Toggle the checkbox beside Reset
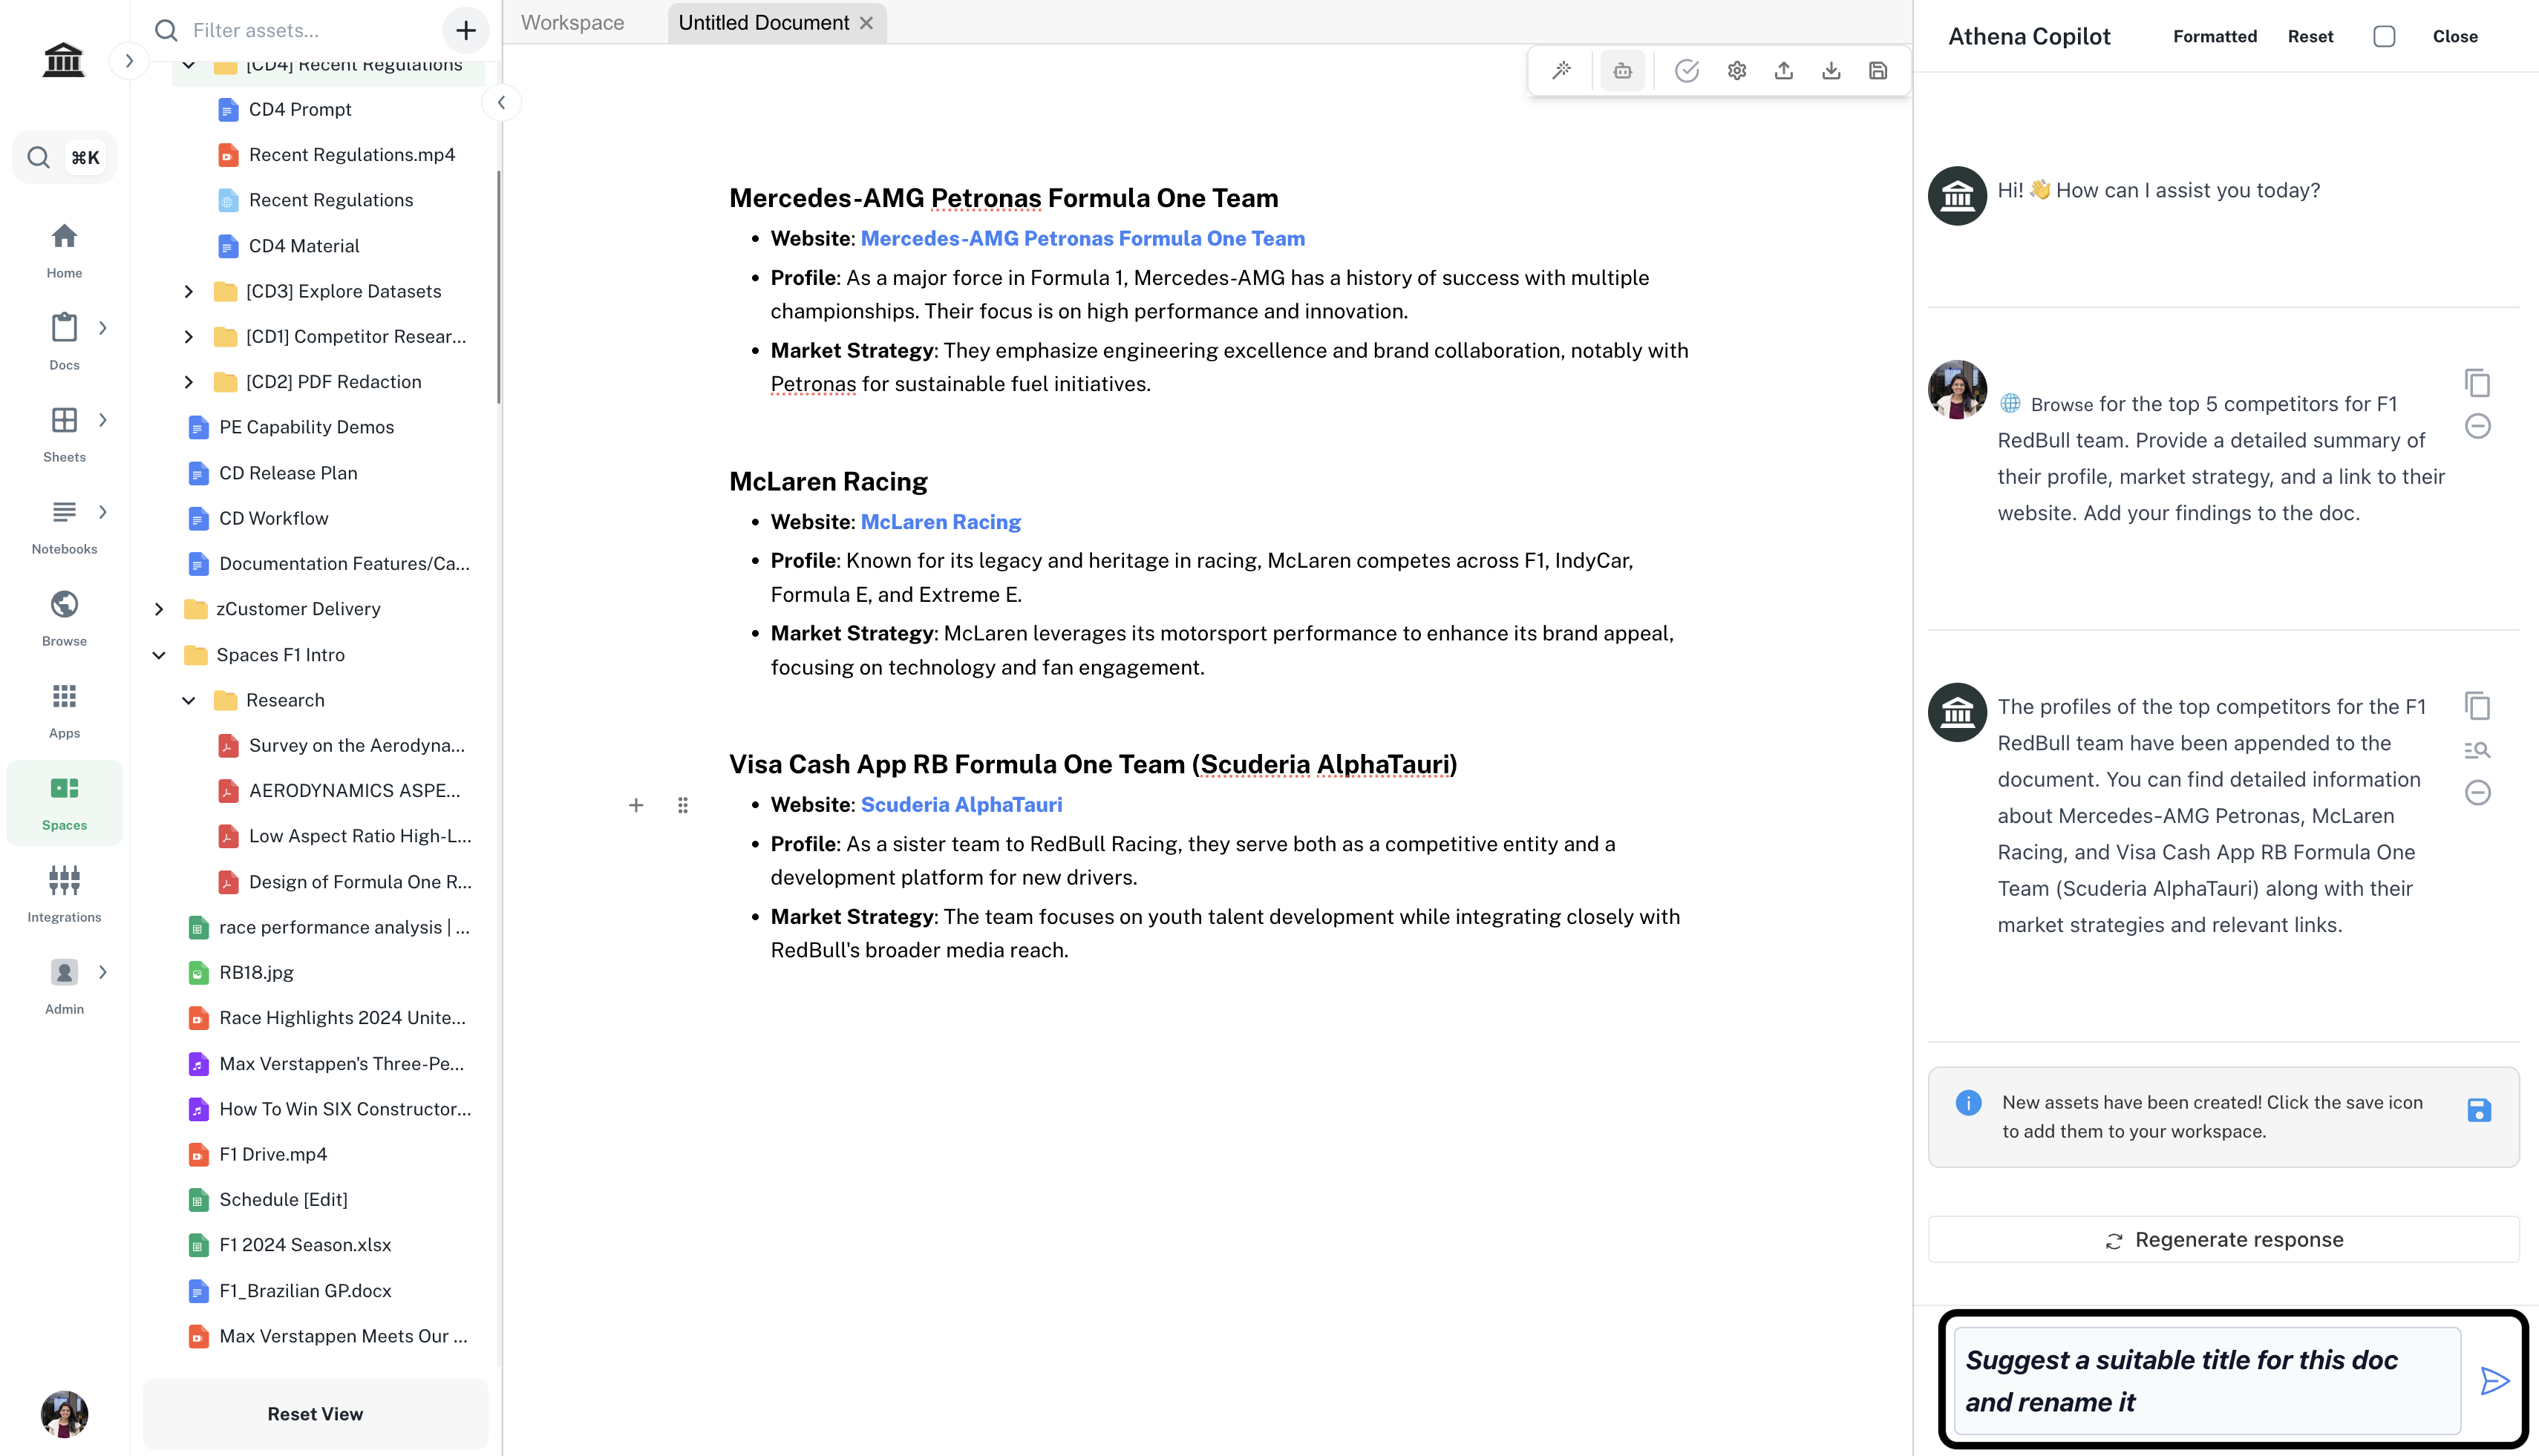 pyautogui.click(x=2384, y=36)
